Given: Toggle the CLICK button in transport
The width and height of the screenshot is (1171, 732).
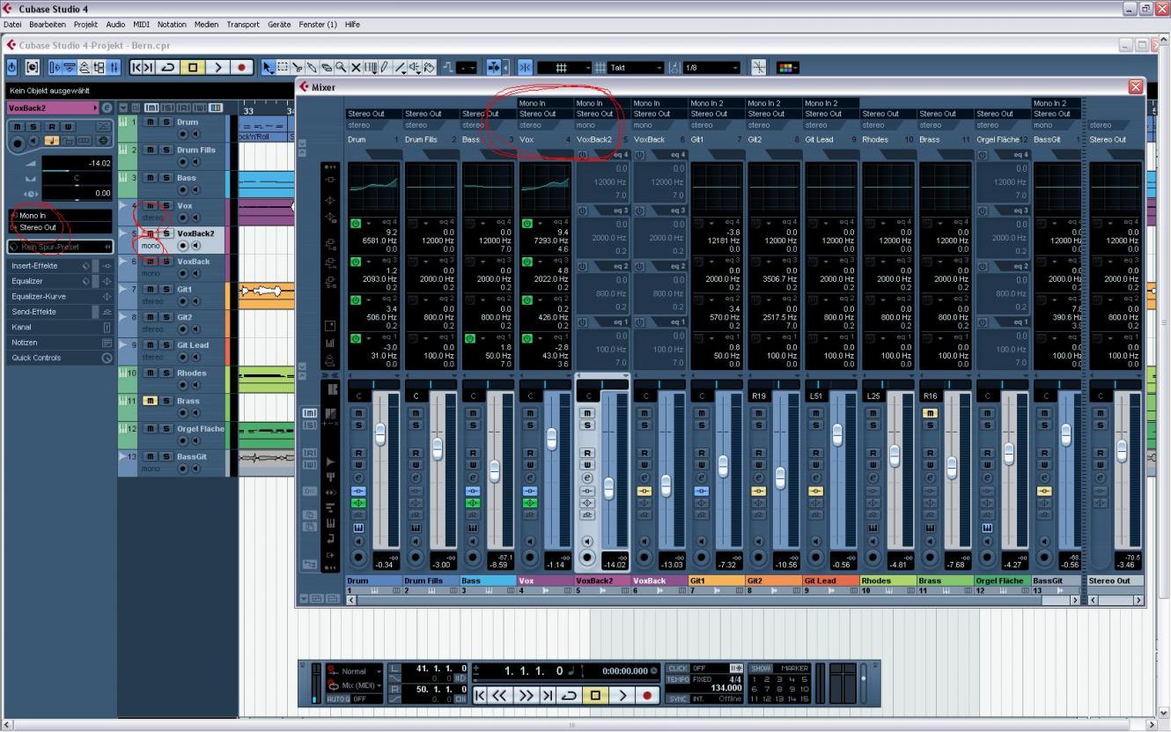Looking at the screenshot, I should tap(677, 669).
